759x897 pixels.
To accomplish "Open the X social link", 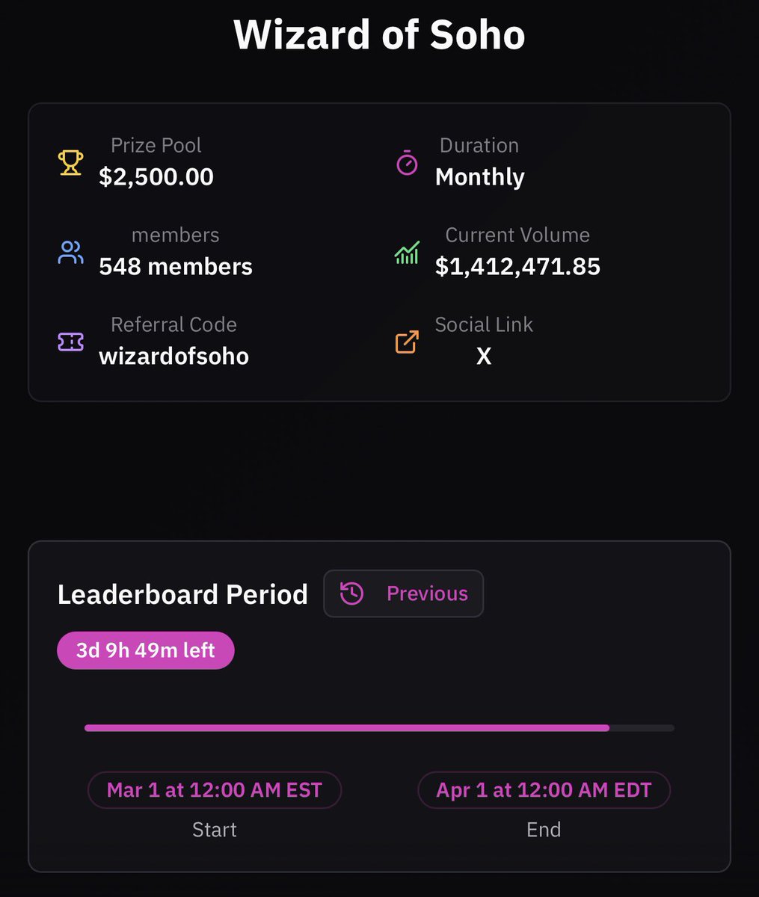I will tap(484, 357).
